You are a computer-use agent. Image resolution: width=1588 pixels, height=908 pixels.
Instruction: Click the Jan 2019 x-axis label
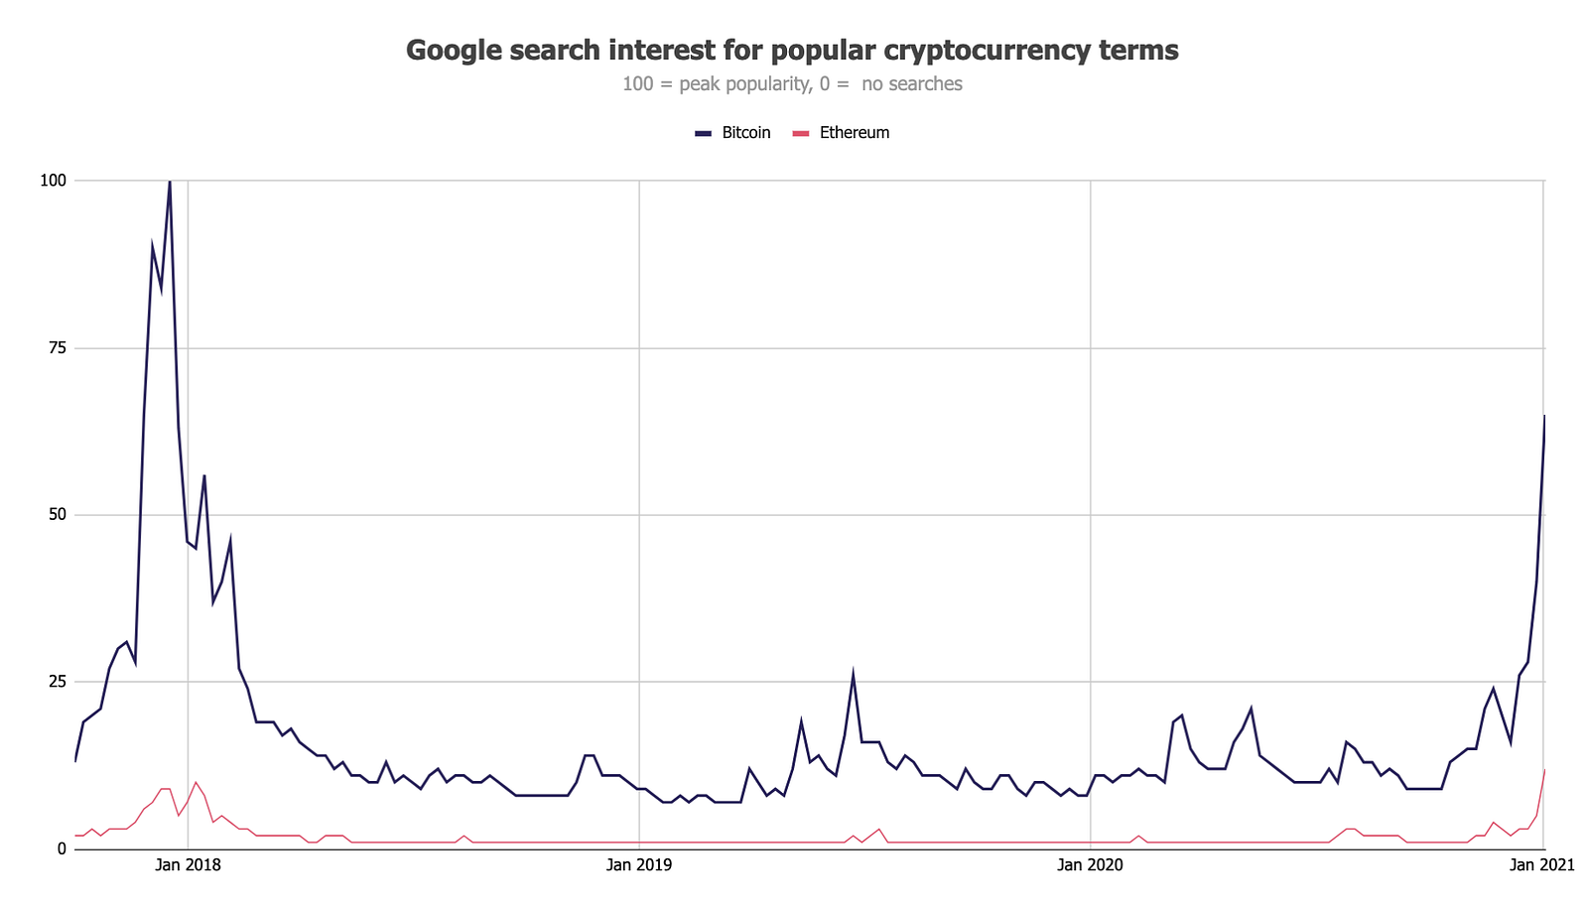point(639,865)
